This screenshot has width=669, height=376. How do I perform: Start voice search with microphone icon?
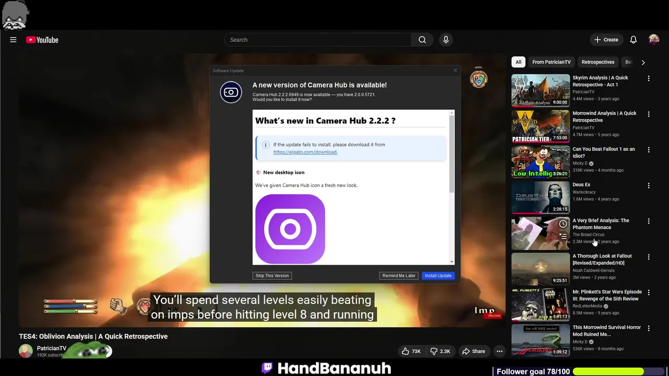[446, 40]
